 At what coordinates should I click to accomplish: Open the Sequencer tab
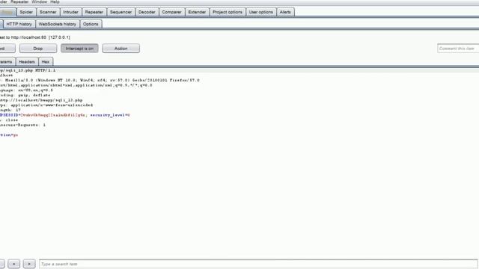[120, 12]
